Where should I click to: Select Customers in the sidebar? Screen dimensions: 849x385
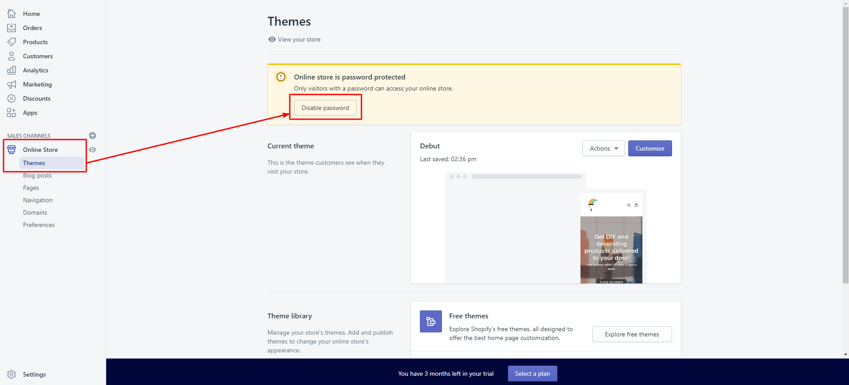(x=38, y=56)
